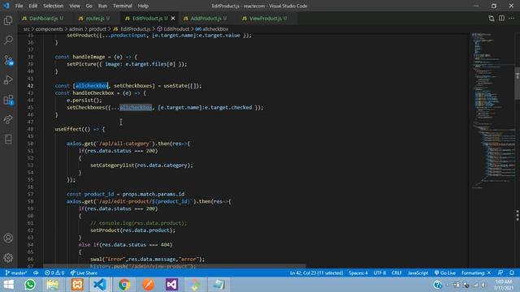
Task: Open the Run and Debug view
Action: tap(8, 79)
